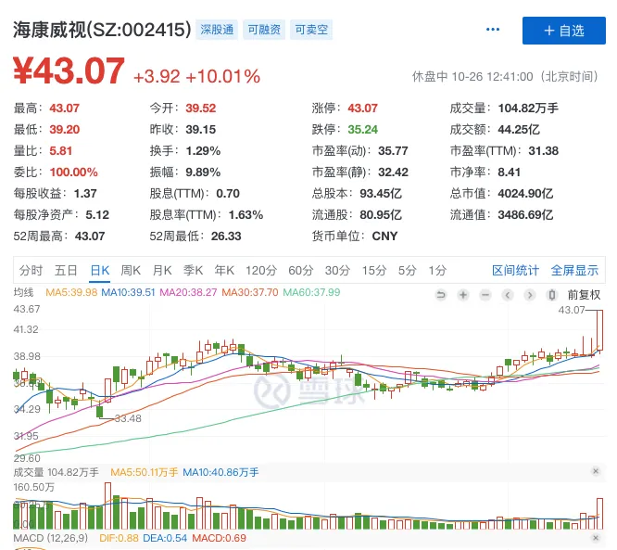
Task: Open the 1分 interval tab
Action: coord(437,271)
